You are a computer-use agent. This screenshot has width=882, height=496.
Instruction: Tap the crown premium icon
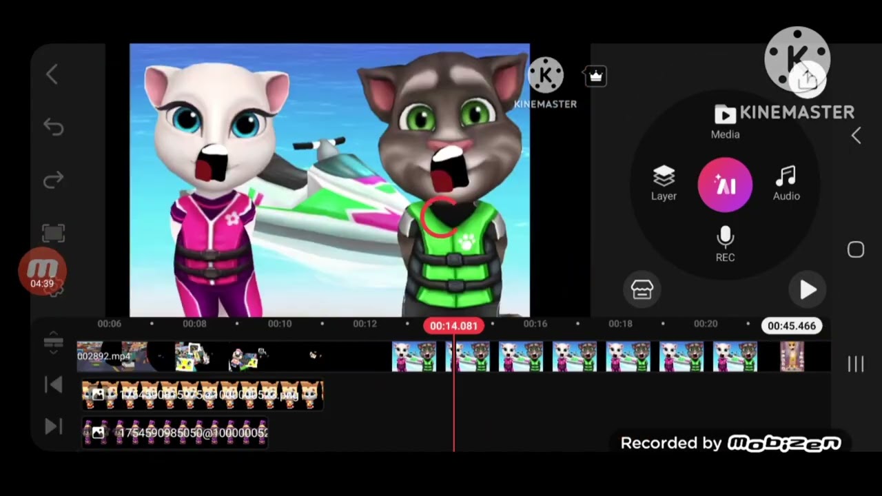point(596,76)
